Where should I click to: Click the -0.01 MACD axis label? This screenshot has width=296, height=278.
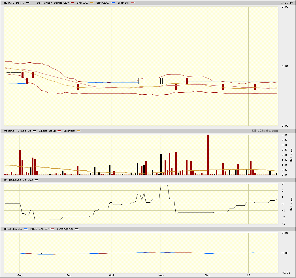(286, 273)
